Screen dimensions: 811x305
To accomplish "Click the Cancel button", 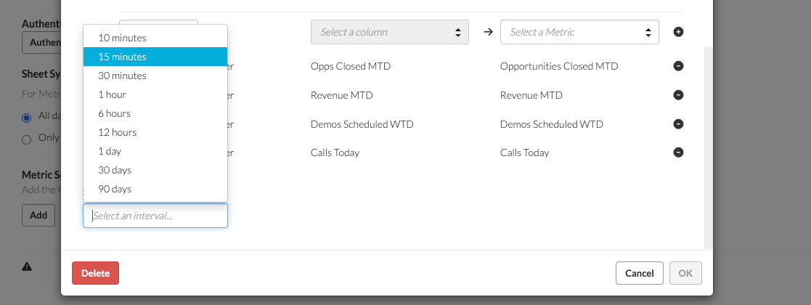I will click(639, 273).
